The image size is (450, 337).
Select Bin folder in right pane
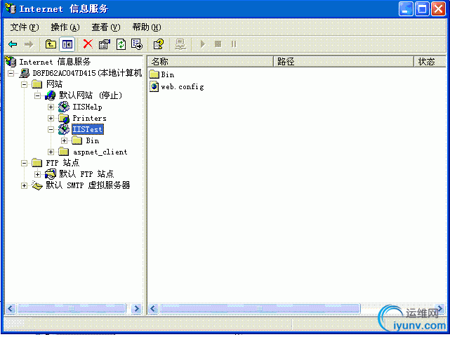coord(168,75)
